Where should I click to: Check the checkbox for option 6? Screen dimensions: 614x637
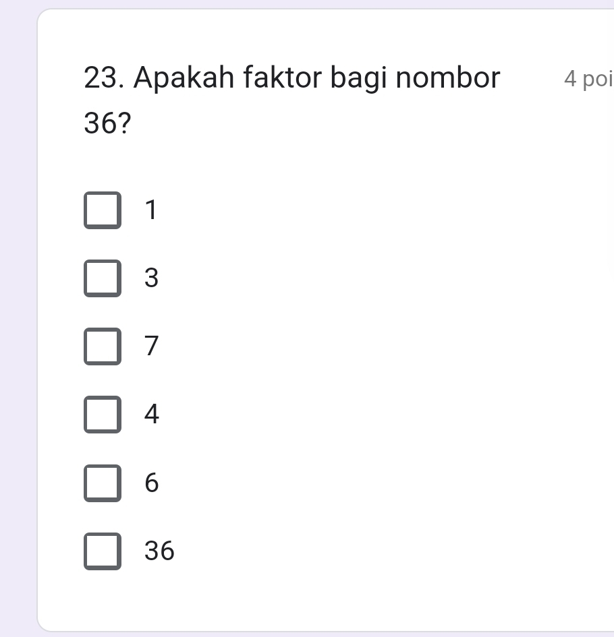click(x=103, y=483)
